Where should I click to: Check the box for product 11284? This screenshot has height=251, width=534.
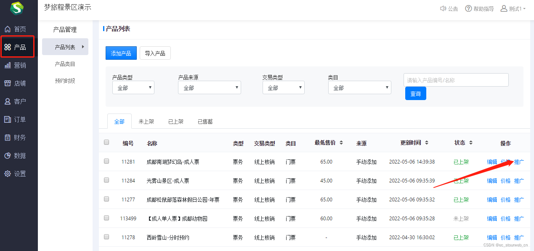click(106, 180)
